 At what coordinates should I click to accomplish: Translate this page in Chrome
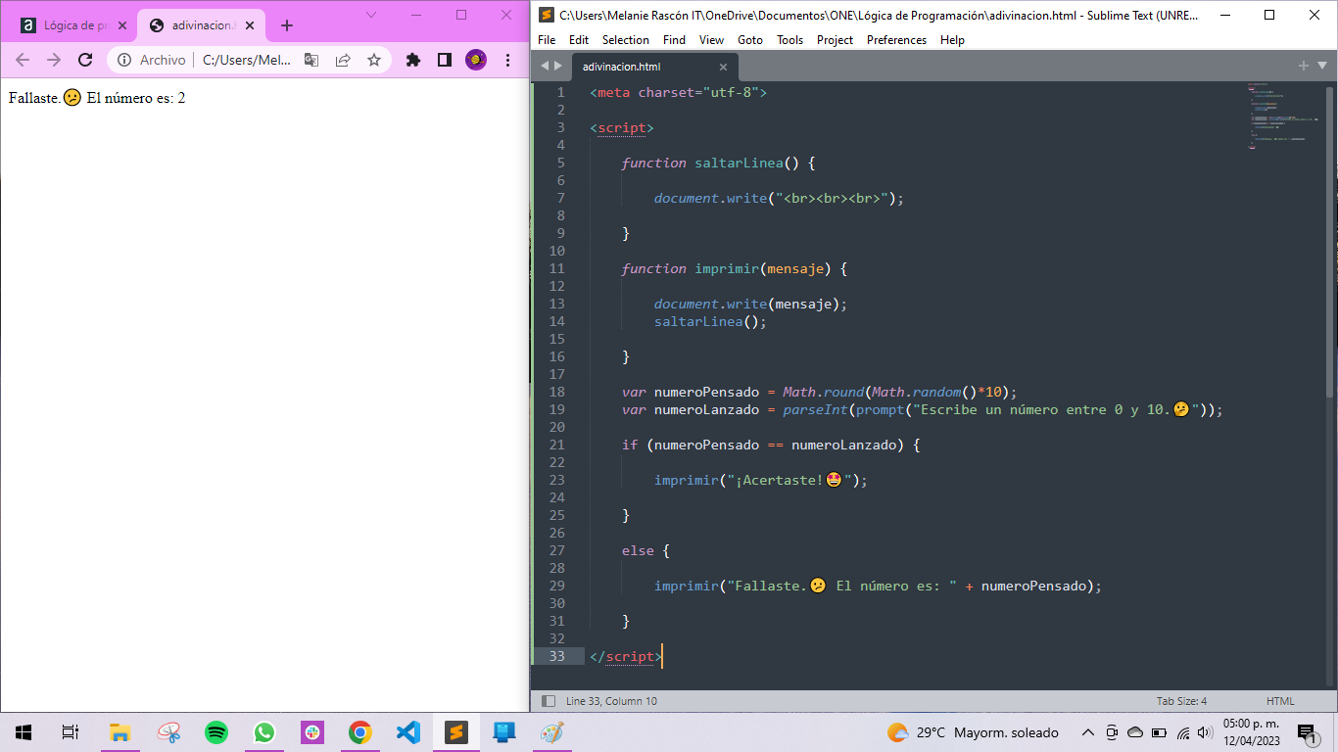(311, 60)
